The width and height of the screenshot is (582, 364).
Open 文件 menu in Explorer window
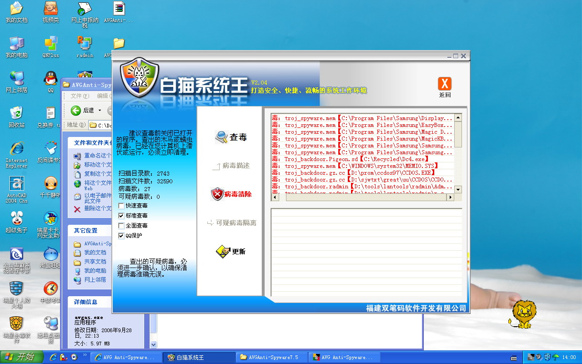[x=79, y=96]
